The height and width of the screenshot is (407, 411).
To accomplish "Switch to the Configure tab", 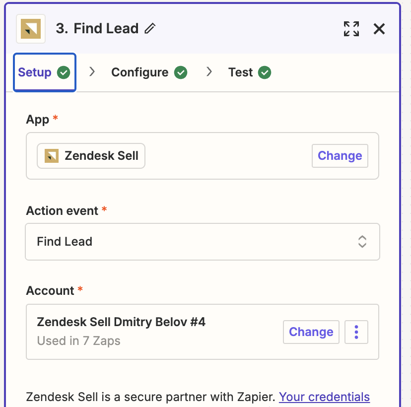I will 149,72.
